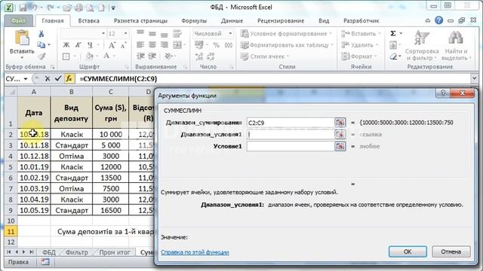Open the font name dropdown arrow
The width and height of the screenshot is (483, 271).
(103, 33)
